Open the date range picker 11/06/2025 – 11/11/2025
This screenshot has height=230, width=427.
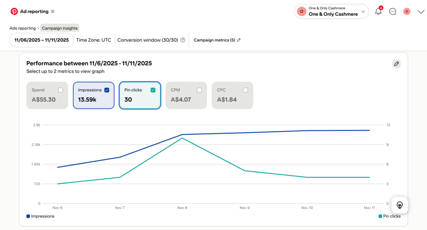pyautogui.click(x=41, y=40)
